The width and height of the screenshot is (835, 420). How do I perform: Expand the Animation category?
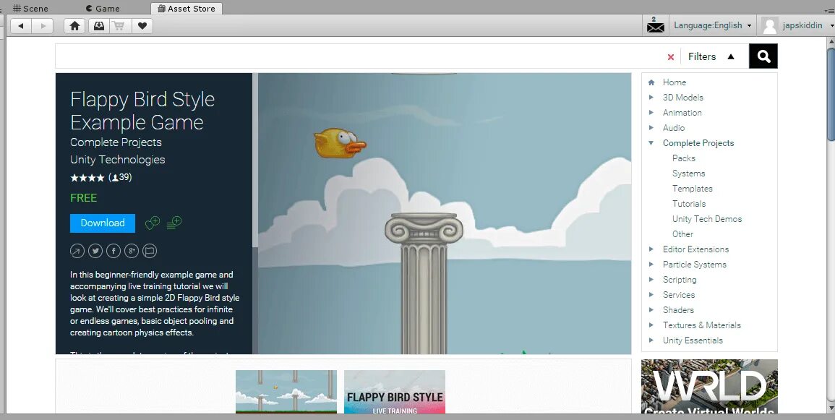[651, 112]
